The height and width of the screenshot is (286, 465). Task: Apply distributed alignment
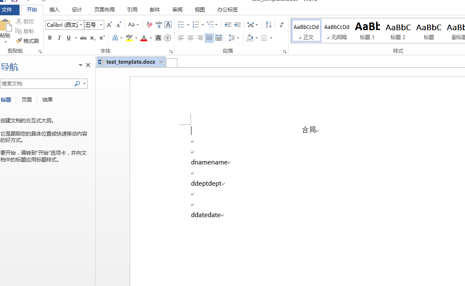[x=219, y=38]
